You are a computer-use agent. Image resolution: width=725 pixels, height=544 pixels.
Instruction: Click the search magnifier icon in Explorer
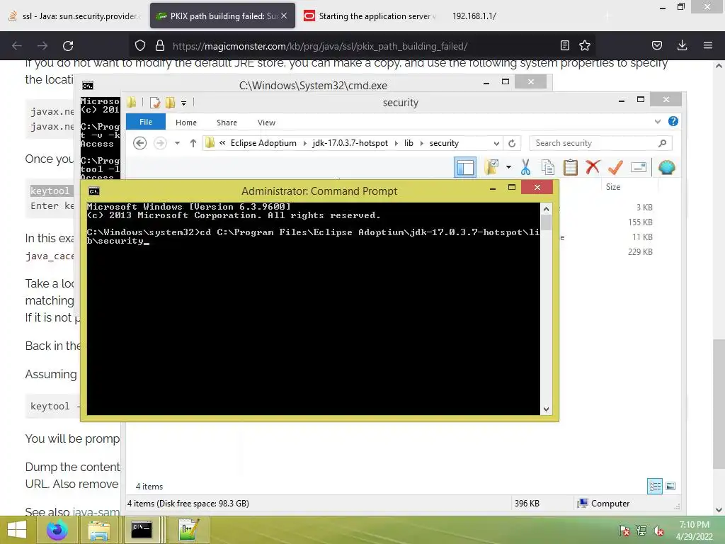[662, 143]
